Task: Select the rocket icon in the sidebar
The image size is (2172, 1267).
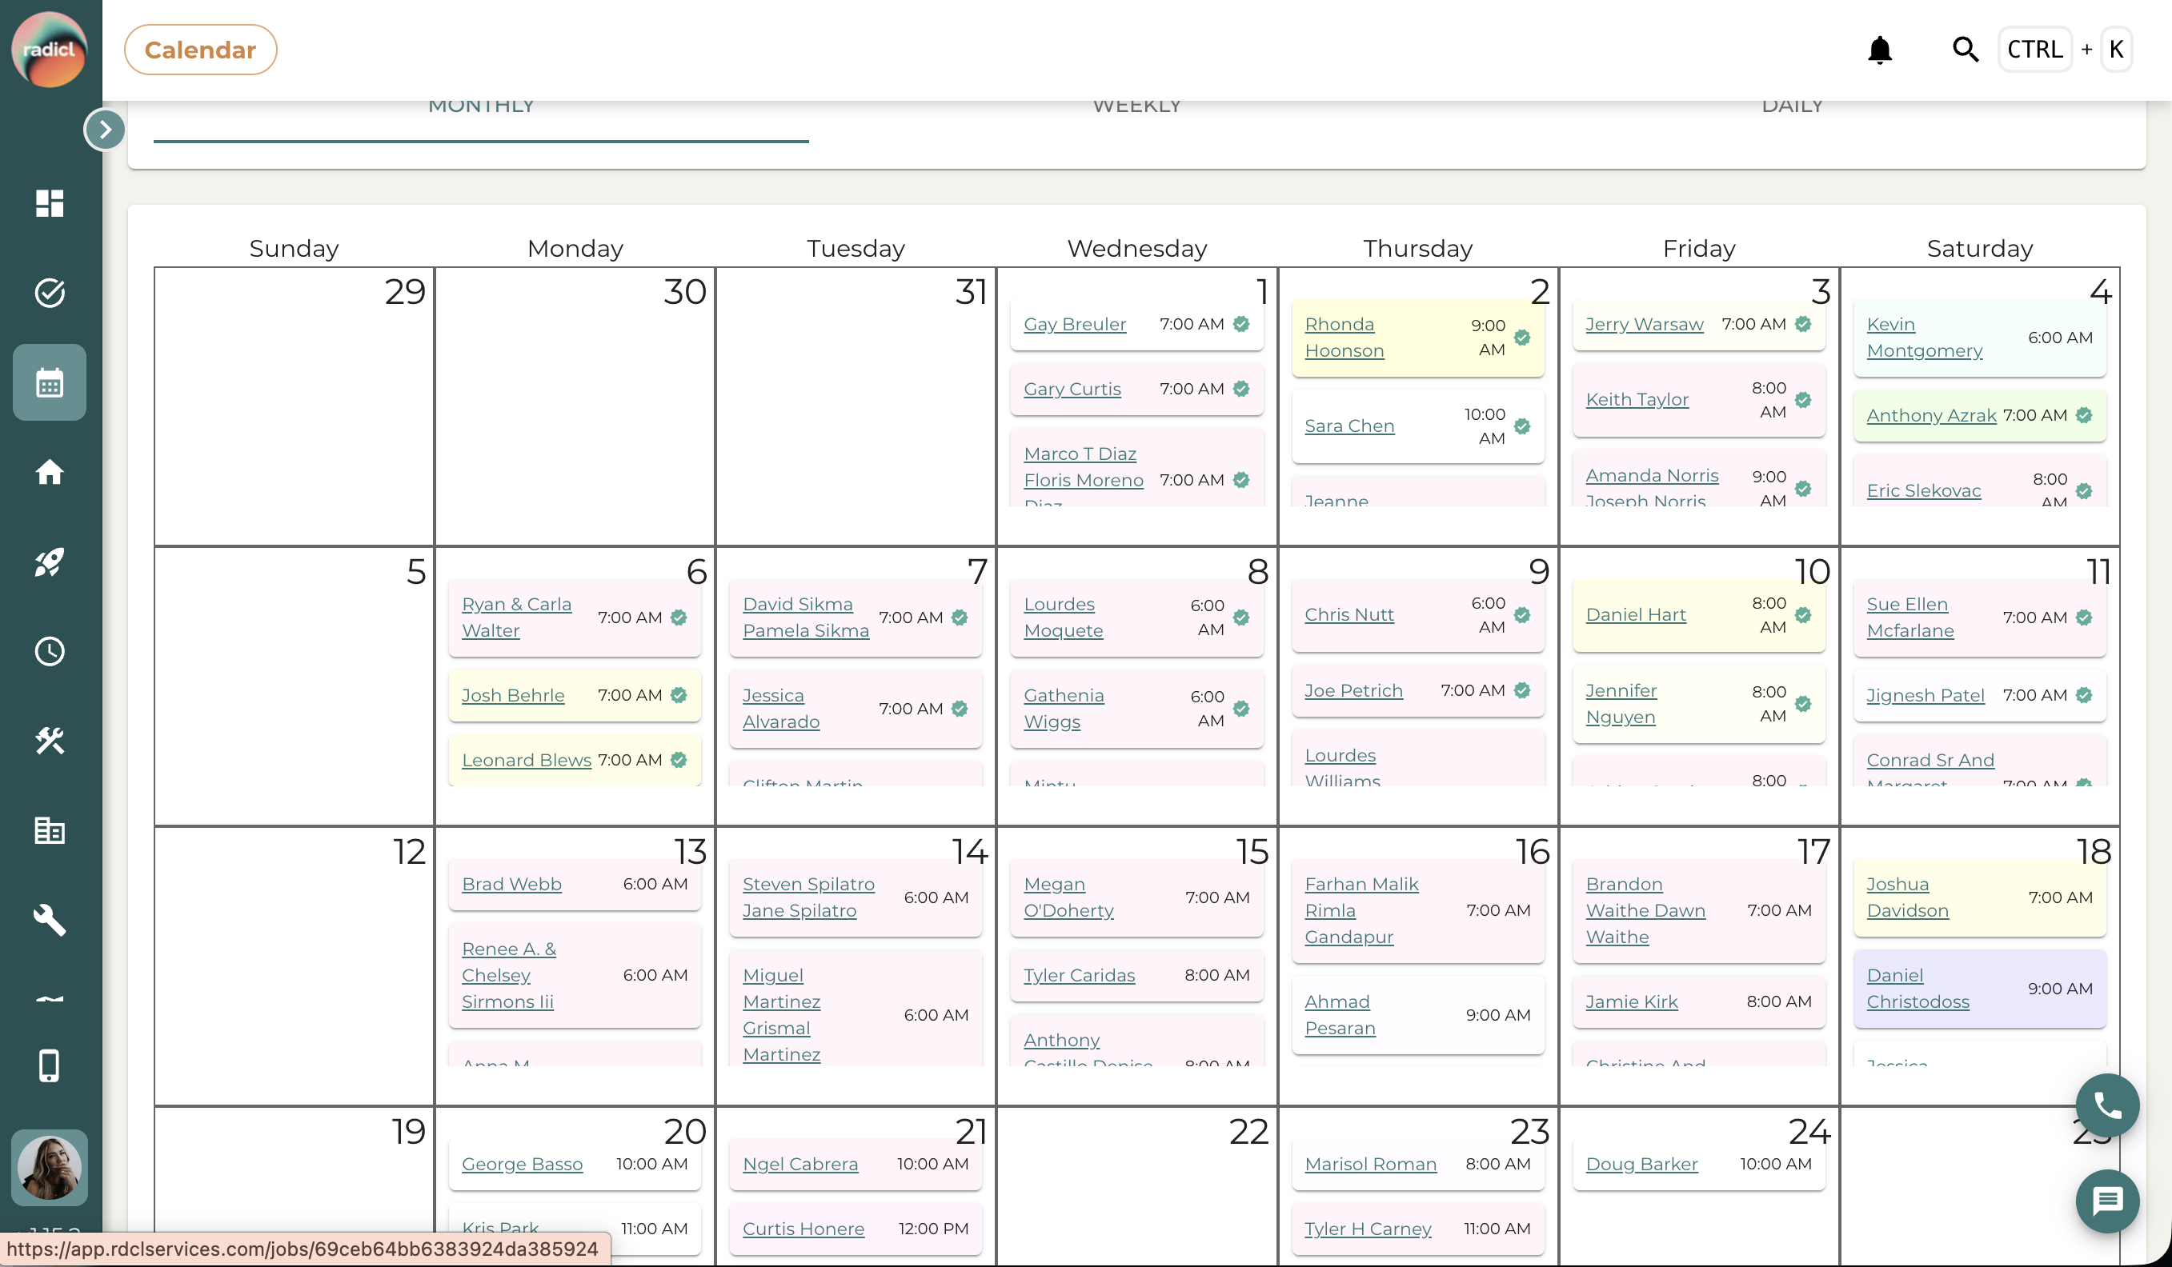Action: 49,562
